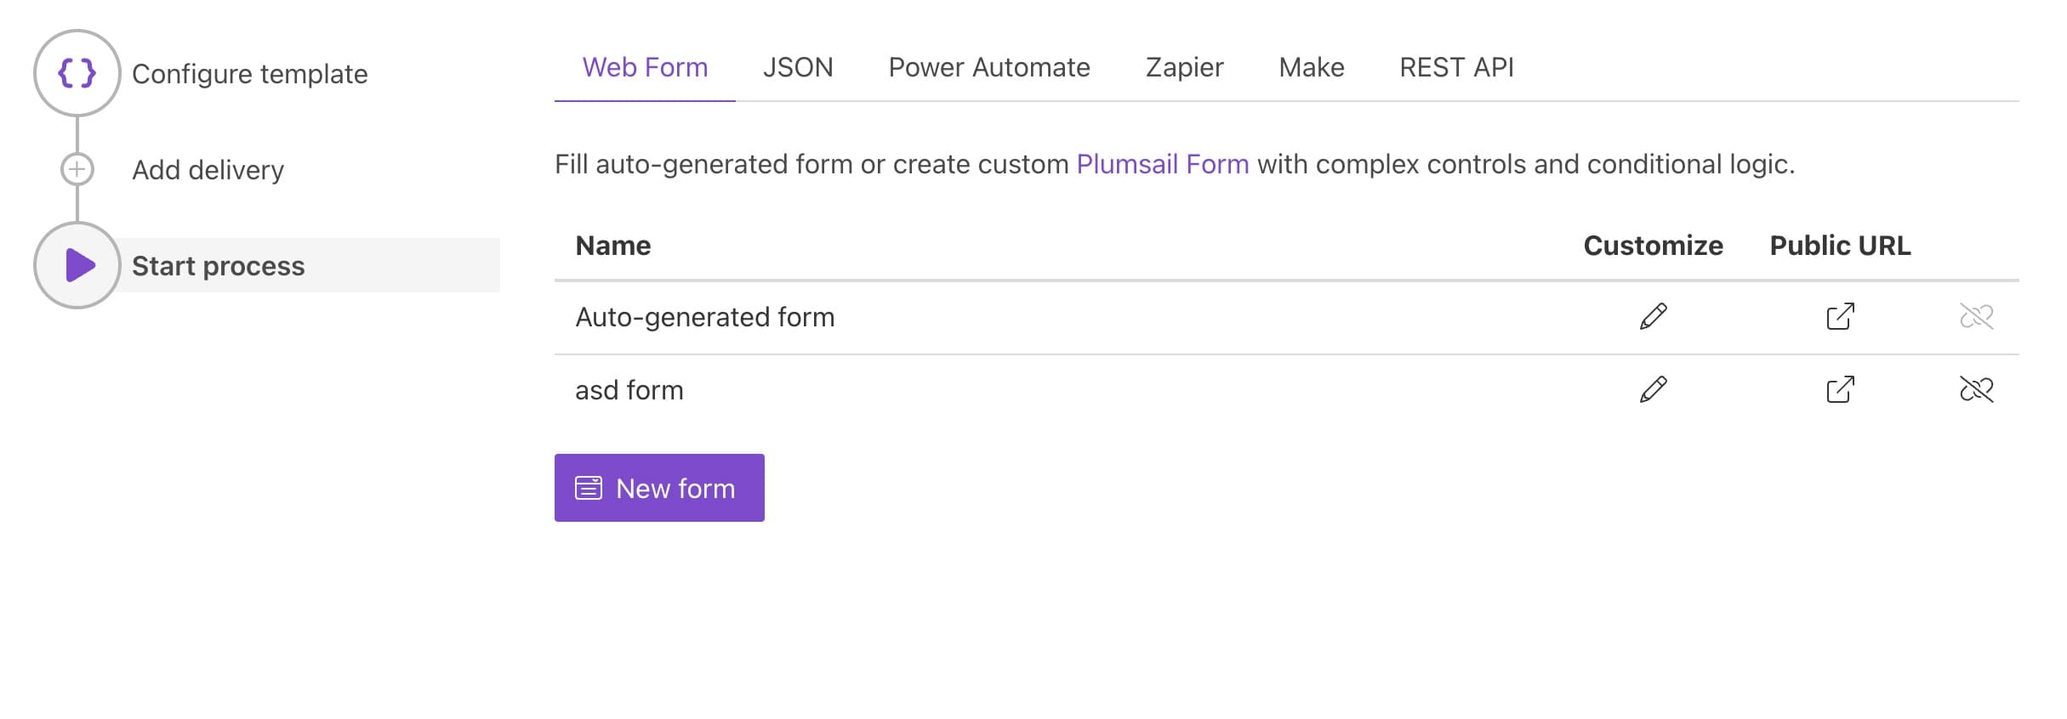Edit Auto-generated form with pencil icon
This screenshot has height=719, width=2067.
pos(1653,316)
